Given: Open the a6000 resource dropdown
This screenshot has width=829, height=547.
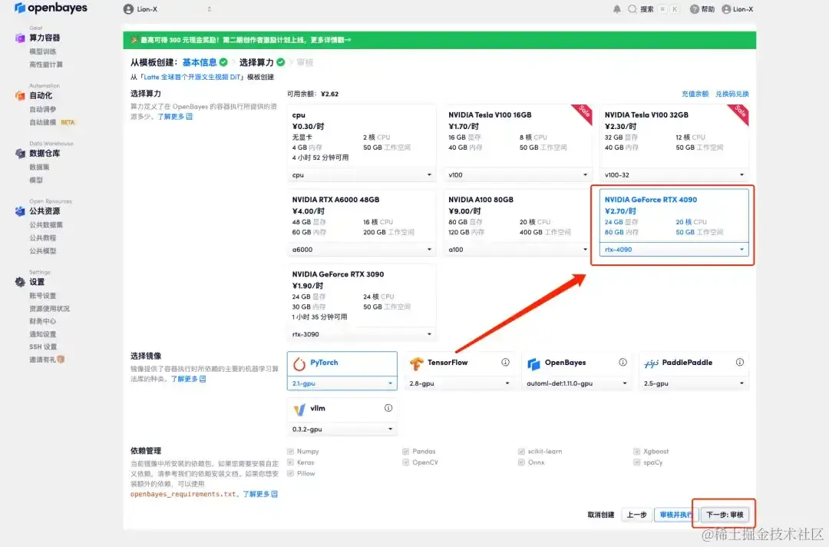Looking at the screenshot, I should (362, 250).
